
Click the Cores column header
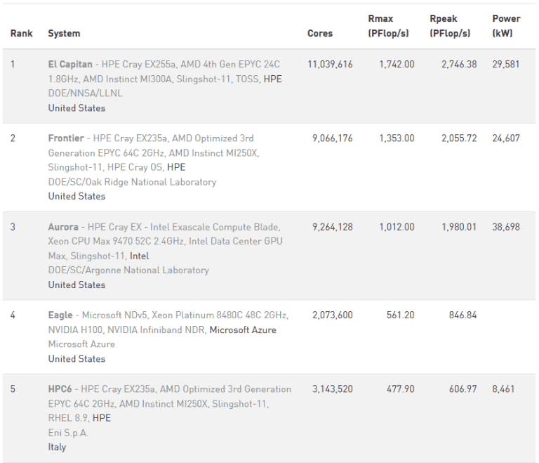tap(320, 33)
